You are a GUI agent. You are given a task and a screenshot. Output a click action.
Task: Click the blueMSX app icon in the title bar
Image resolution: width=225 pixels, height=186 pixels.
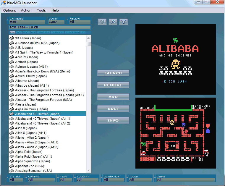click(x=3, y=3)
